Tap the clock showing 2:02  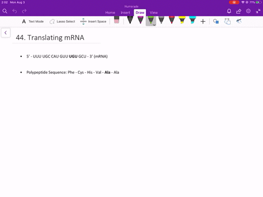4,2
